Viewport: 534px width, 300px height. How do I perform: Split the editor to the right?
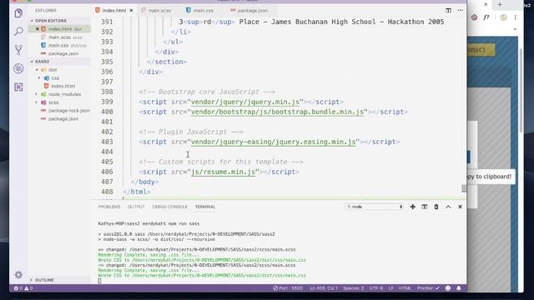(x=448, y=10)
